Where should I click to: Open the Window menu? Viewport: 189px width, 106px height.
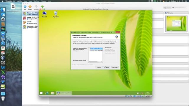point(43,1)
